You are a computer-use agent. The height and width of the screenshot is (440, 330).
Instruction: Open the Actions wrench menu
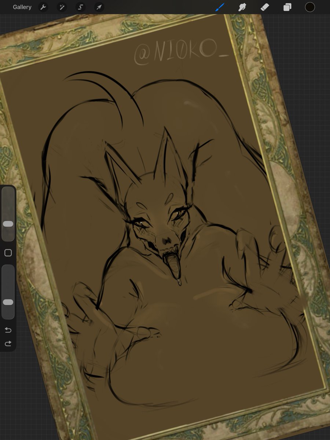click(x=43, y=7)
